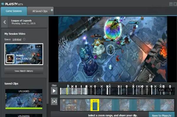Click the main video preview
This screenshot has height=117, width=177.
pyautogui.click(x=113, y=49)
